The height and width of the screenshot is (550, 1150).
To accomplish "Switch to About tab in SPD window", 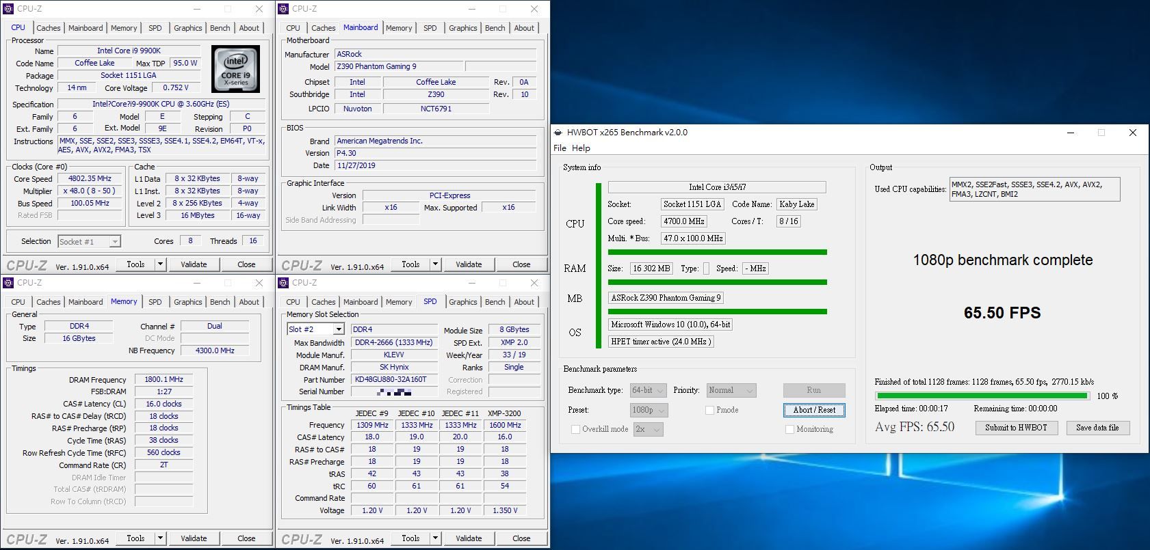I will coord(524,302).
